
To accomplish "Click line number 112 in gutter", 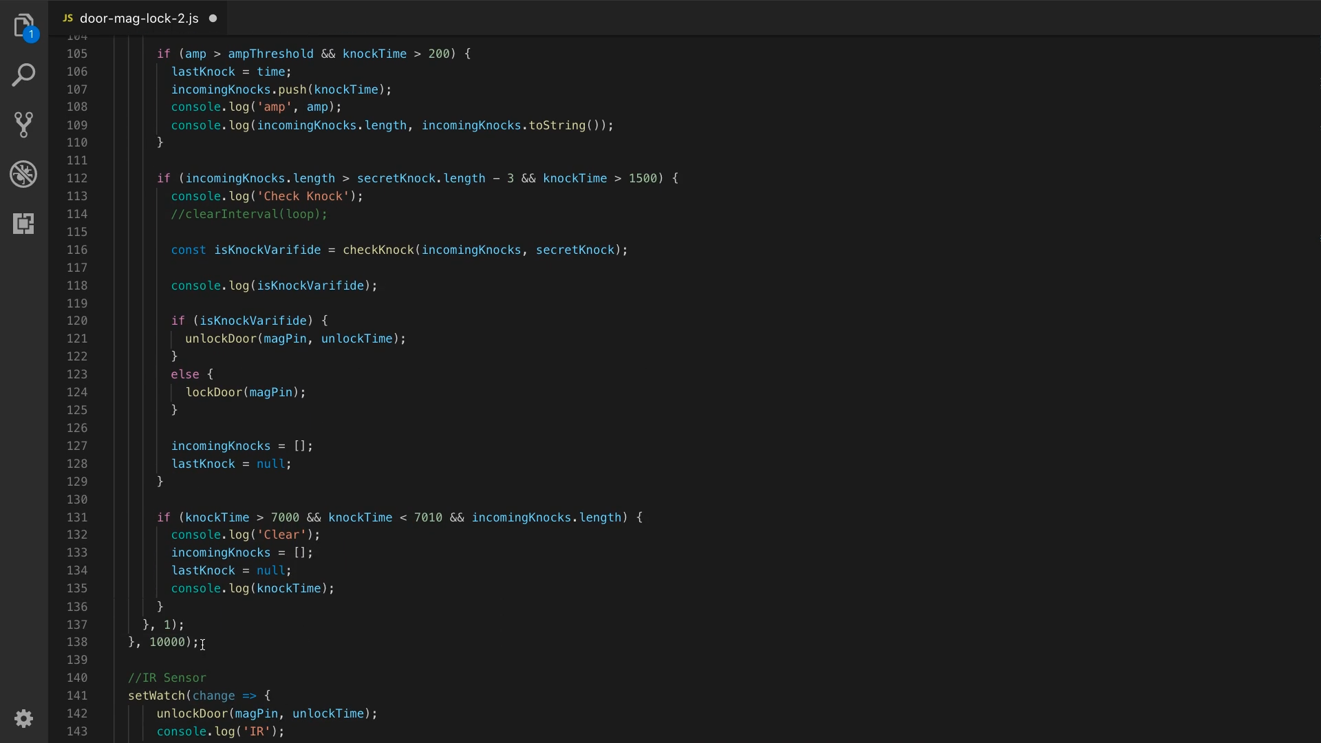I will (77, 178).
